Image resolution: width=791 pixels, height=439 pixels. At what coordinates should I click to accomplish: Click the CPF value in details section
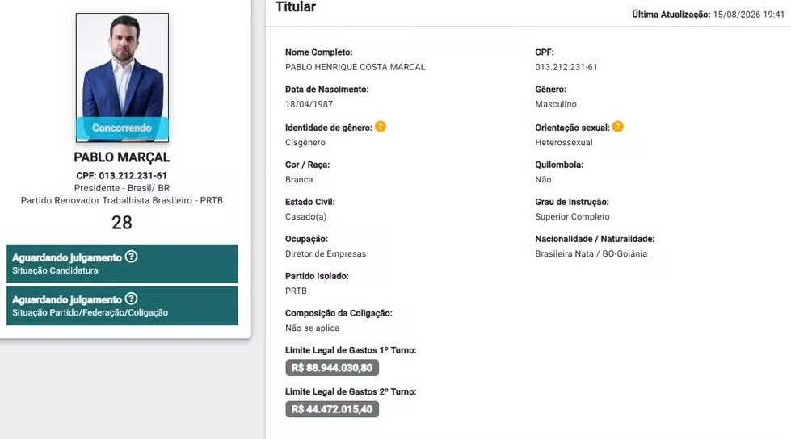[566, 67]
